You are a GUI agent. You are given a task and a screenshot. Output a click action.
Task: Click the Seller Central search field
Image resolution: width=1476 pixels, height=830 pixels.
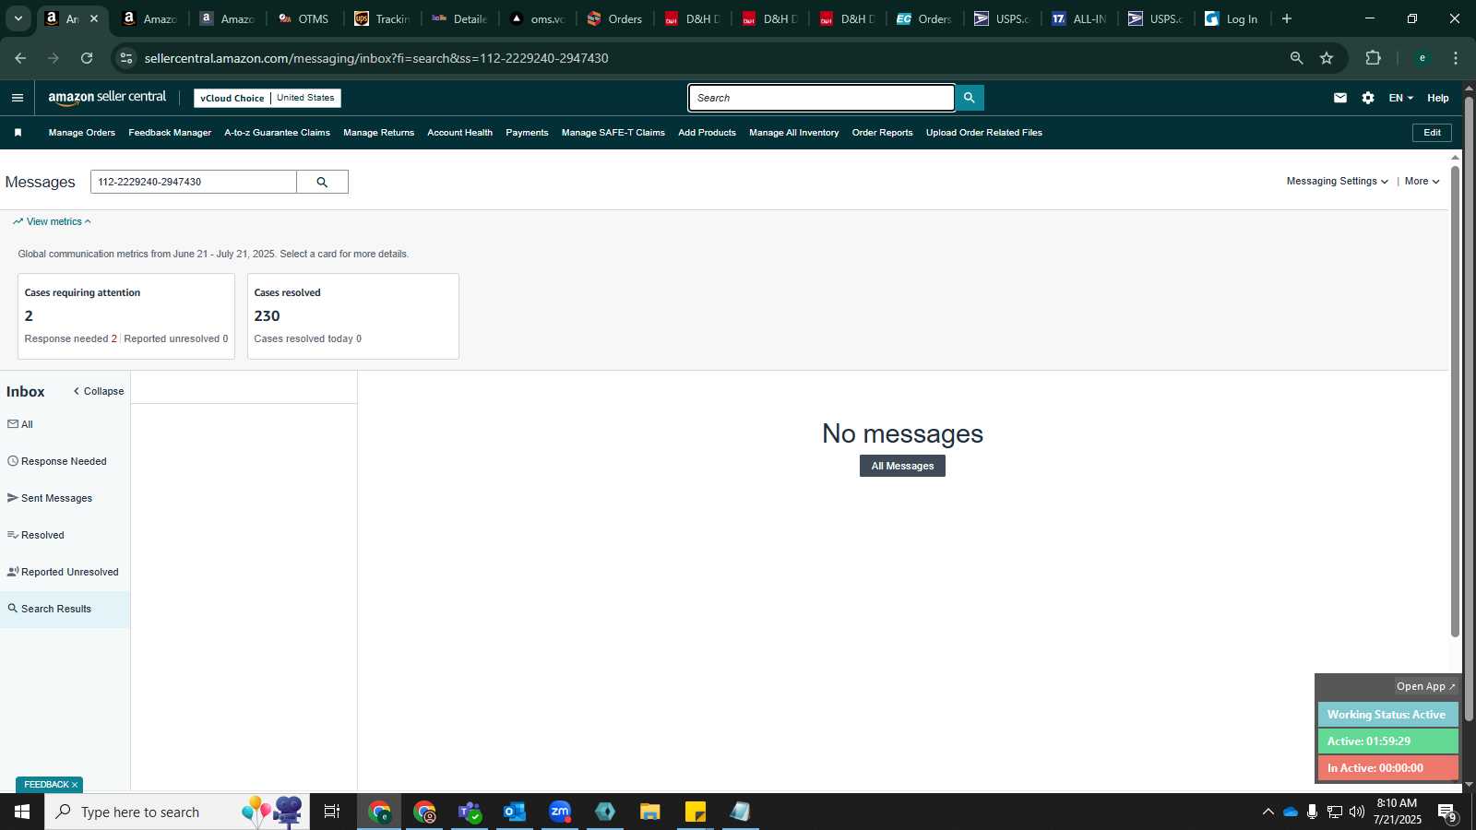821,98
